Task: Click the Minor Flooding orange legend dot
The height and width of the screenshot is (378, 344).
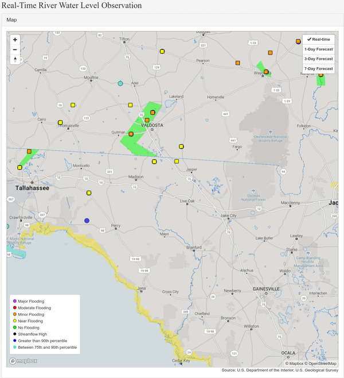Action: [x=15, y=314]
